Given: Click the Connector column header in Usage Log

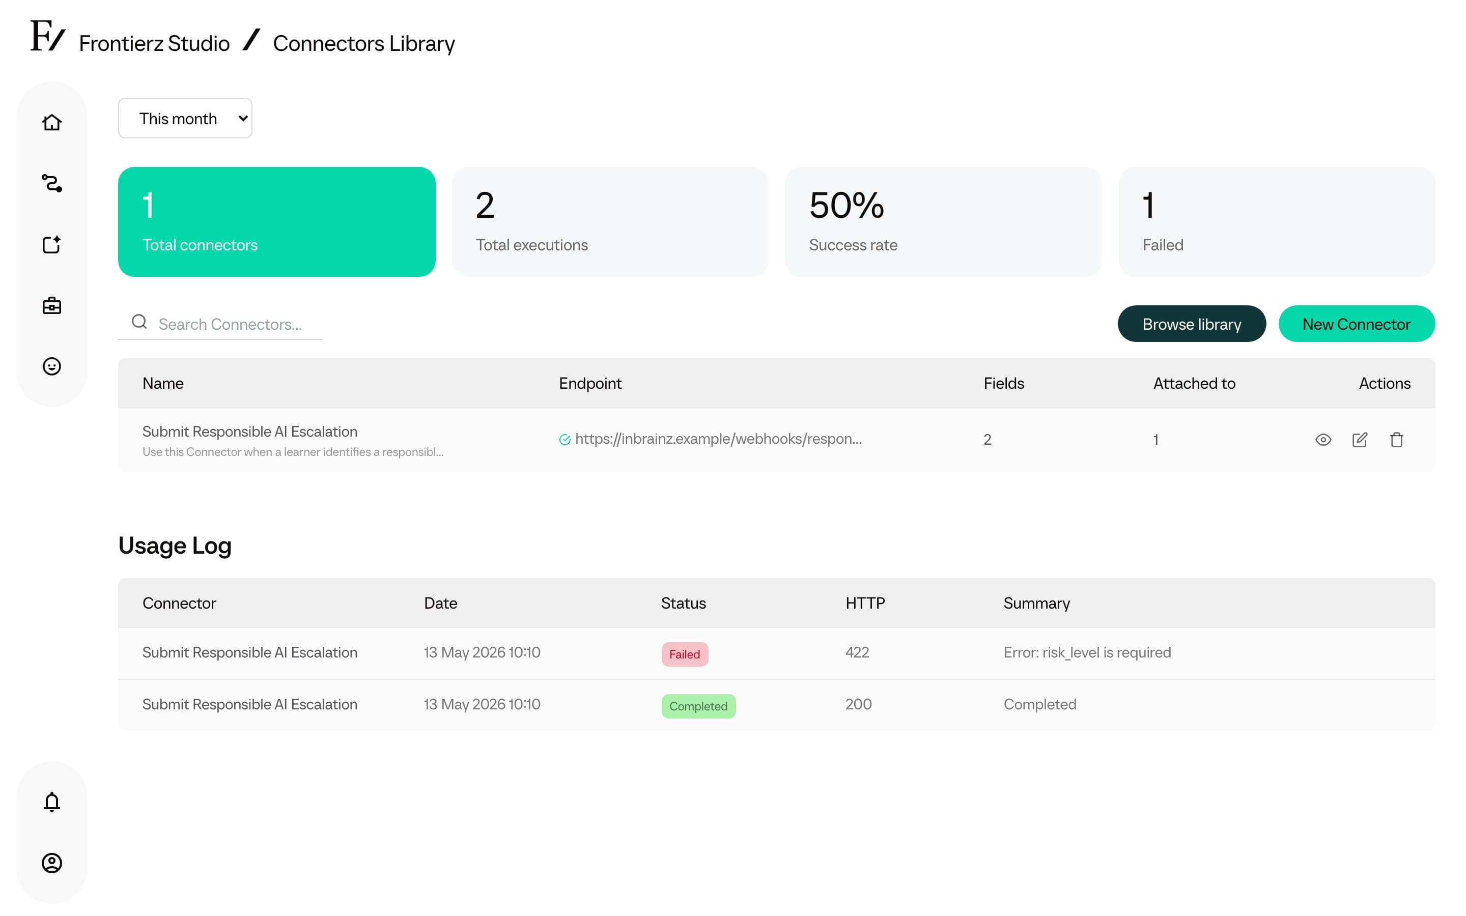Looking at the screenshot, I should point(179,604).
